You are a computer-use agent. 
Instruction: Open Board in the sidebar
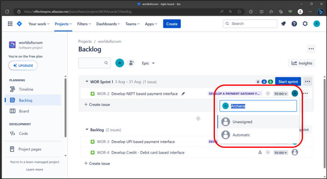[33, 111]
